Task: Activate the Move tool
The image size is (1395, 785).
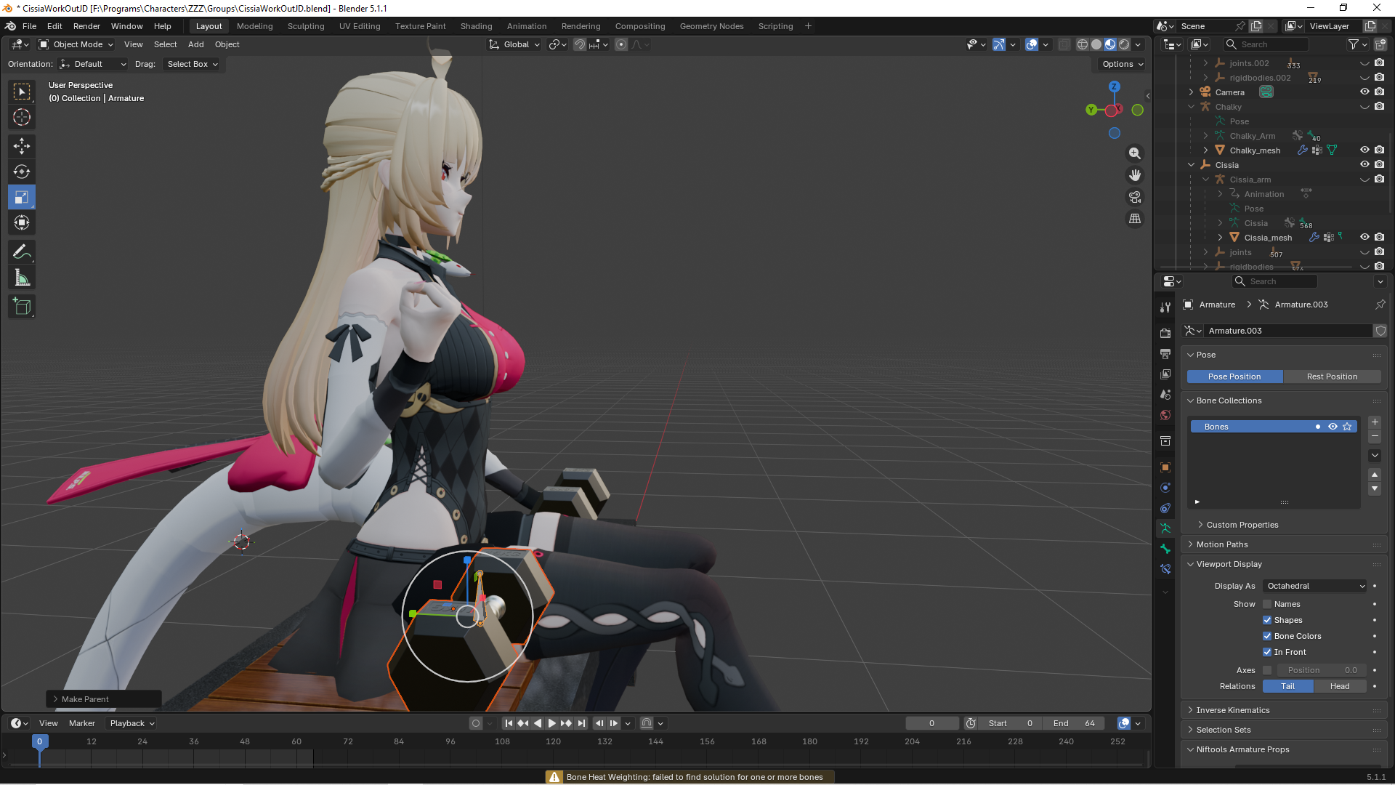Action: [22, 146]
